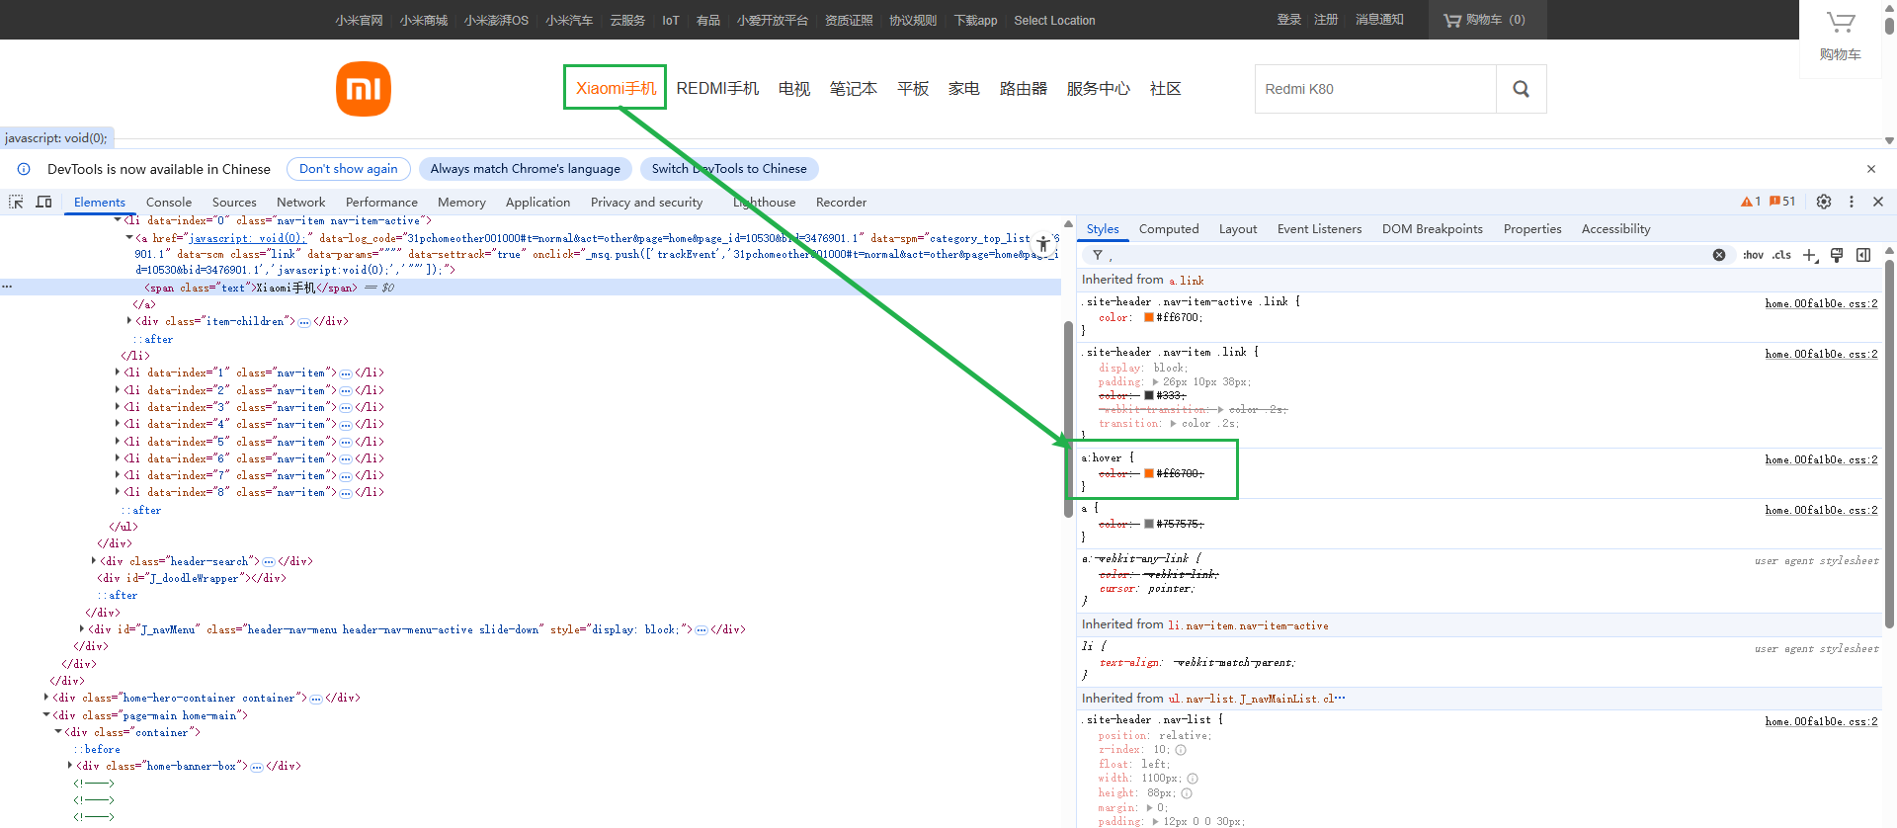Open the Event Listeners tab
This screenshot has width=1897, height=828.
coord(1319,228)
